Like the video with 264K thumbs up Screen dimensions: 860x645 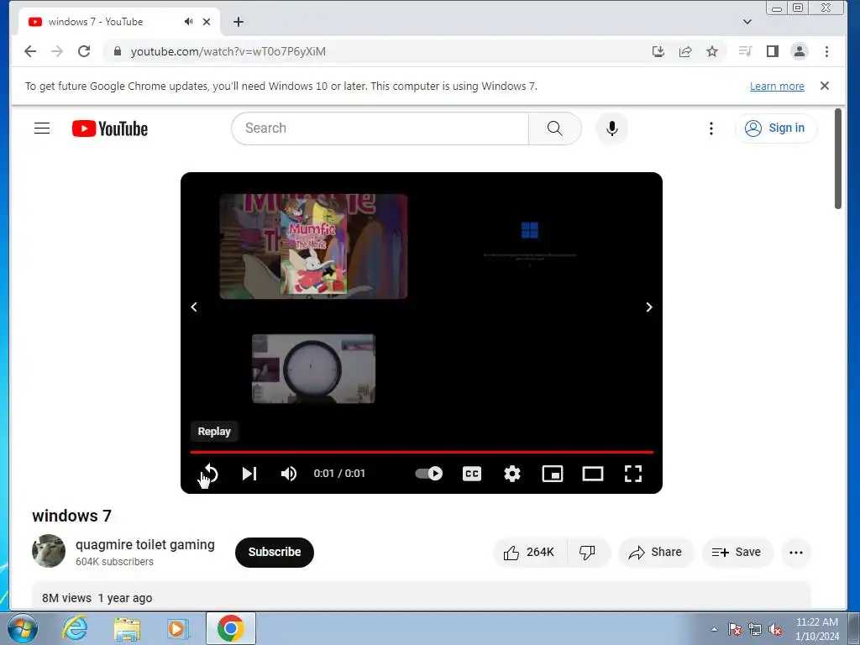point(529,553)
